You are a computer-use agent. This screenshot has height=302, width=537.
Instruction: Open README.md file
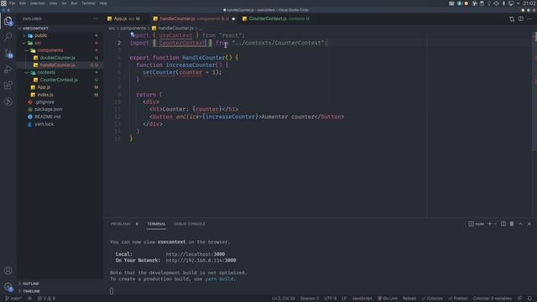[x=47, y=117]
